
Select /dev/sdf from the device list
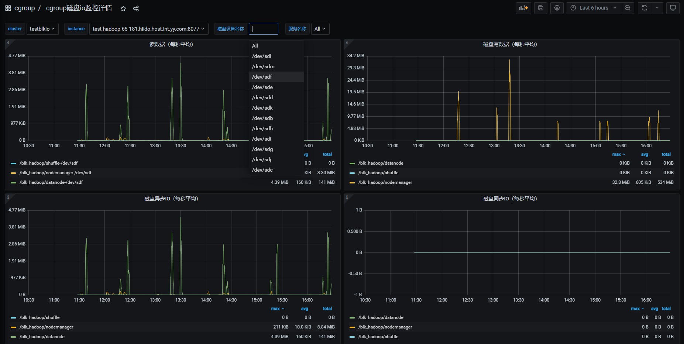point(262,77)
